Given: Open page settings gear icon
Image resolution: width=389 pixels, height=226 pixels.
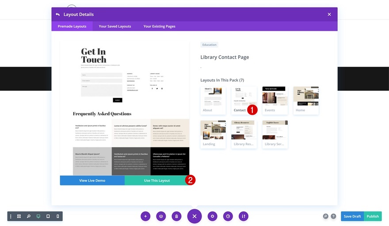Looking at the screenshot, I should (212, 216).
